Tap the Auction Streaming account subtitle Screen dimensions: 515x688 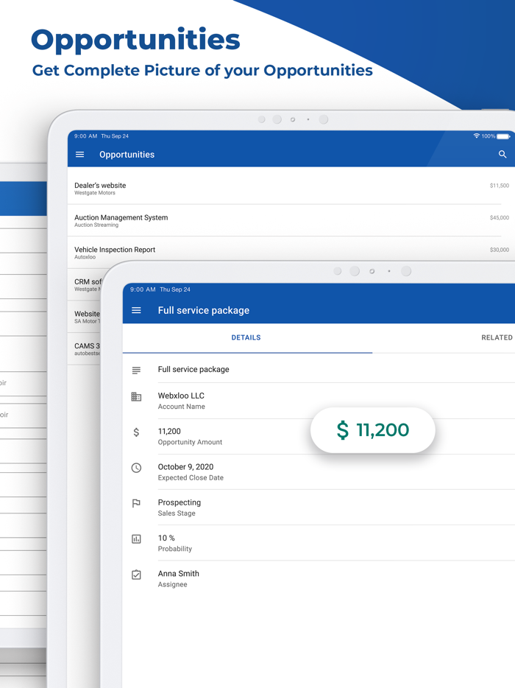click(x=96, y=225)
